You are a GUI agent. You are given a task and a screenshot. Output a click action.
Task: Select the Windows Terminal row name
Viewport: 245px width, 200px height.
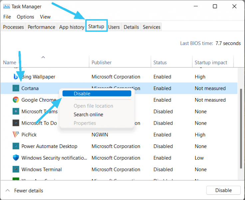pos(42,169)
